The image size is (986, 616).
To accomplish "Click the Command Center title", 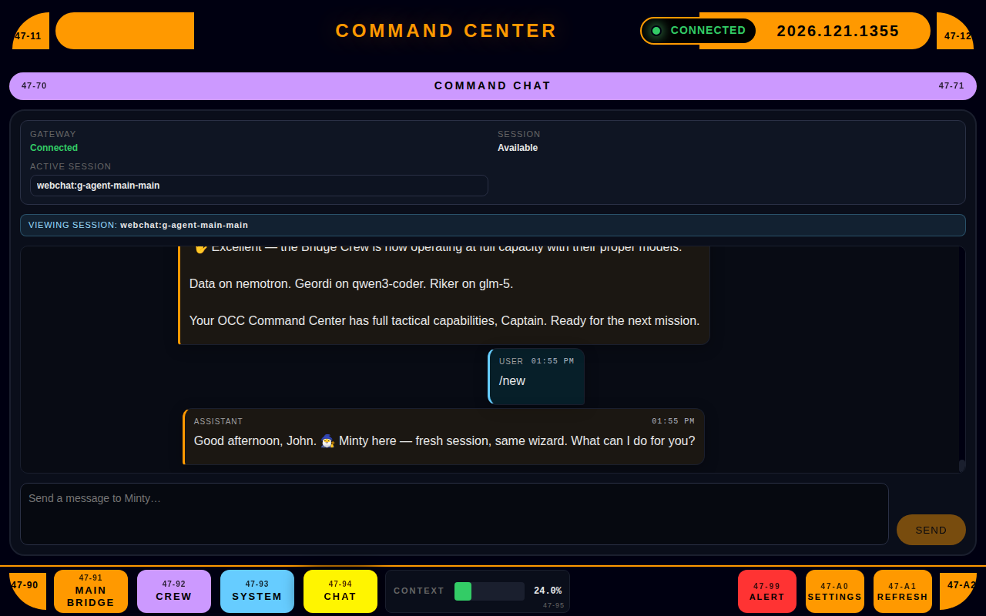I will (446, 31).
